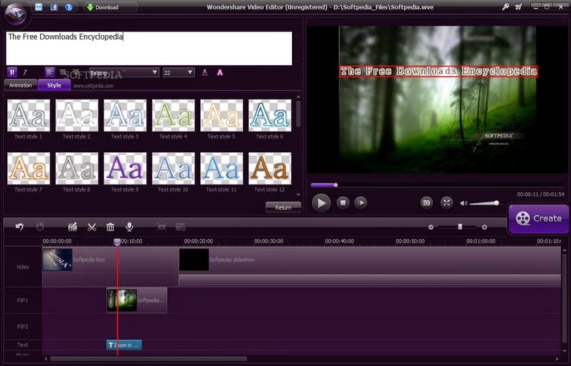Zoom in the timeline with plus icon
The image size is (571, 366).
484,227
